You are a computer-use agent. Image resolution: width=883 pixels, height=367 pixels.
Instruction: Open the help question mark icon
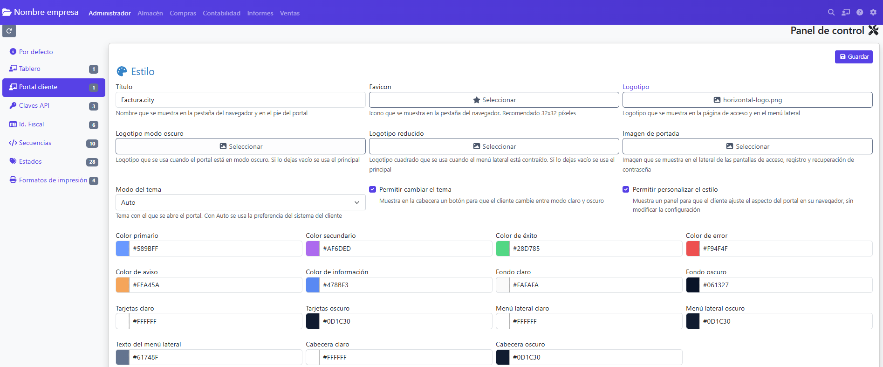pos(860,13)
